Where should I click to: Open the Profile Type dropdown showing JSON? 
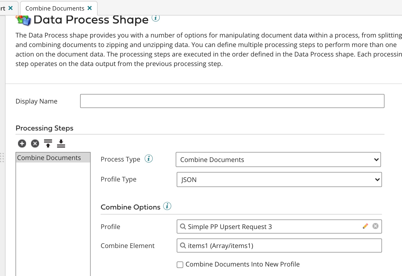click(377, 179)
